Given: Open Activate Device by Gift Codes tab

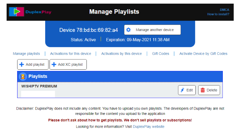Looking at the screenshot, I should point(203,53).
